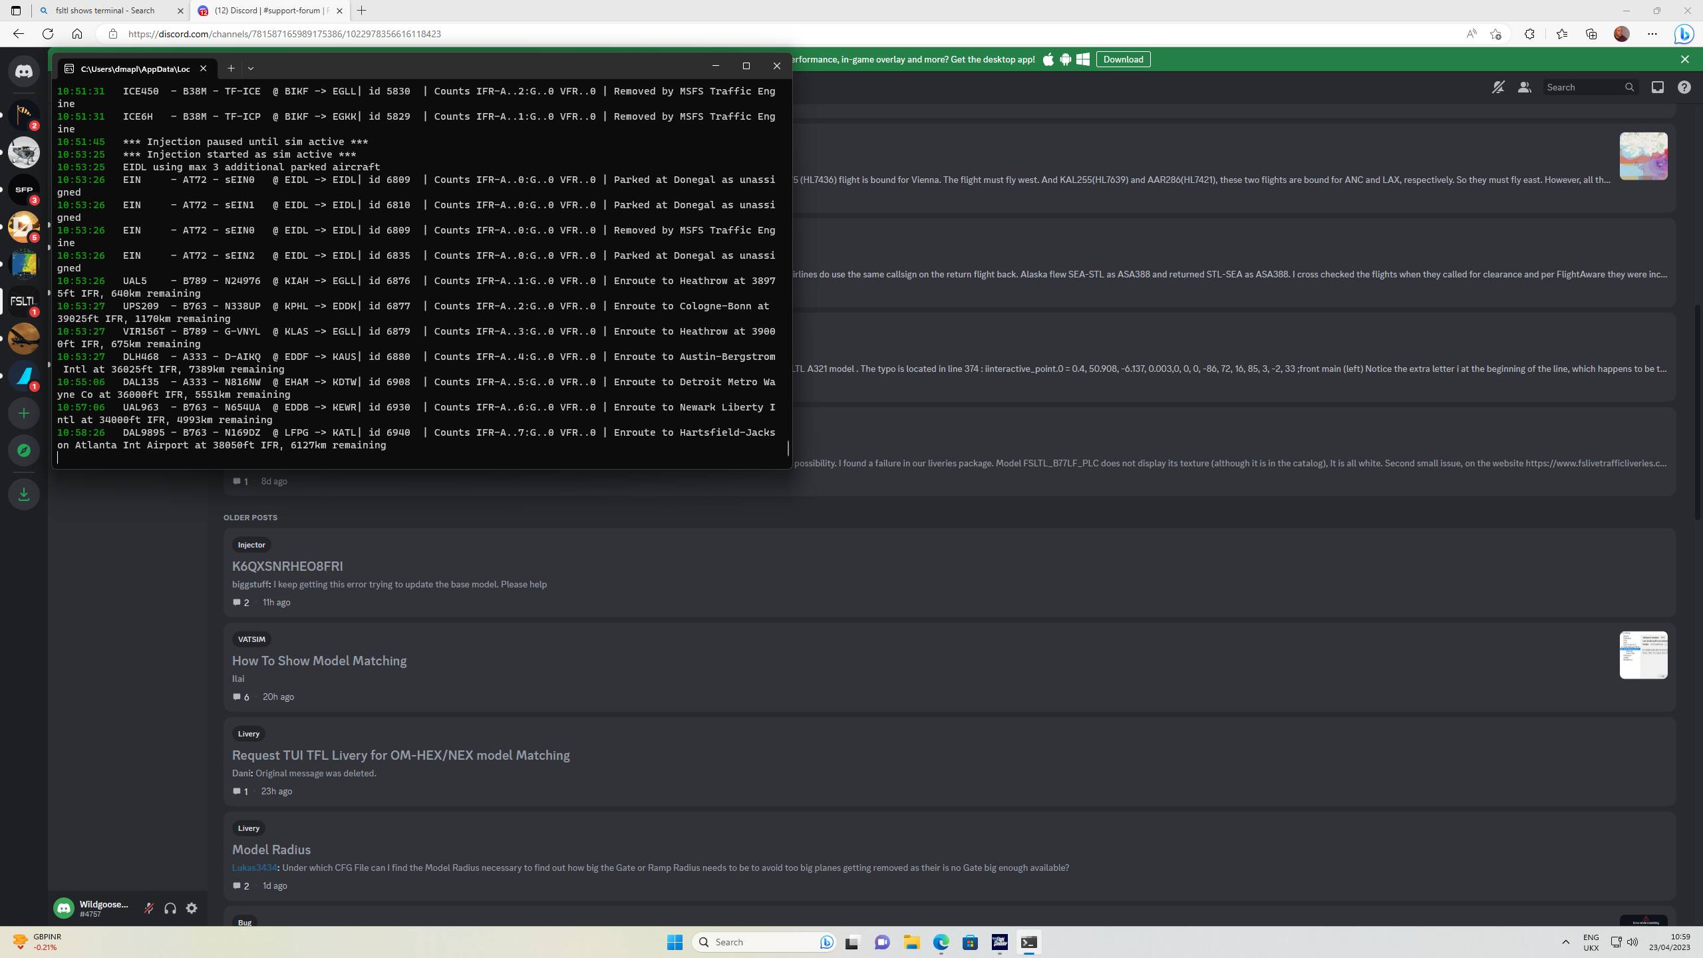Open Discord user settings gear
The height and width of the screenshot is (958, 1703).
point(192,908)
